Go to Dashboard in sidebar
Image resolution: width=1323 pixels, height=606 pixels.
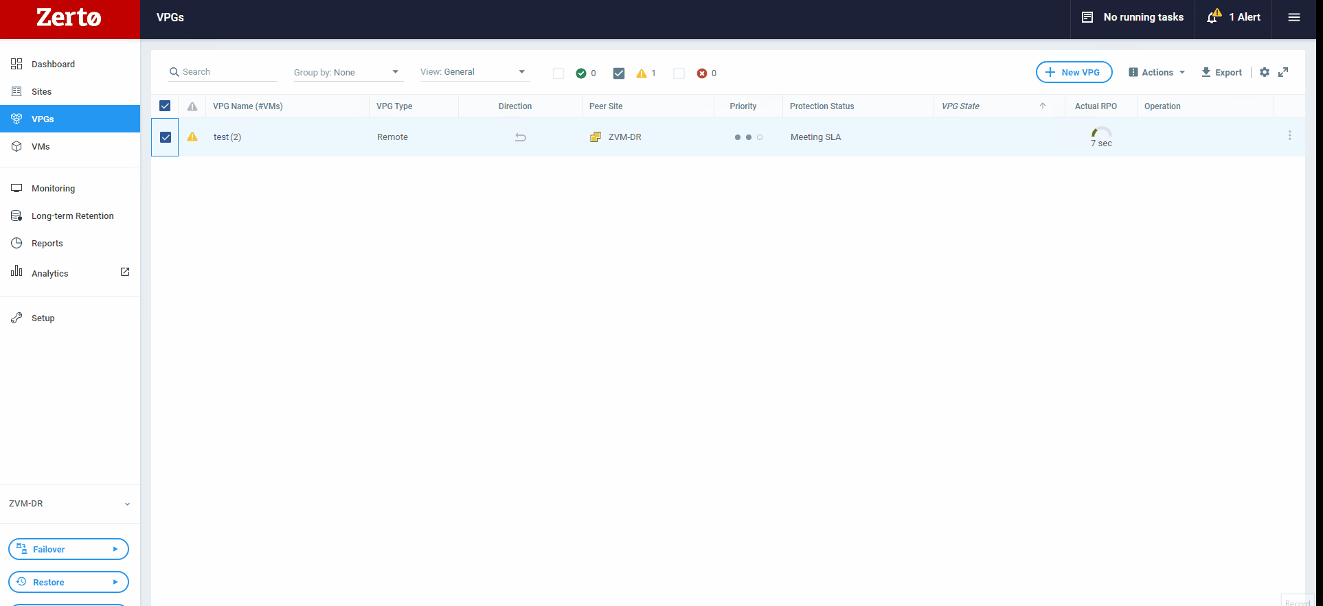point(53,64)
